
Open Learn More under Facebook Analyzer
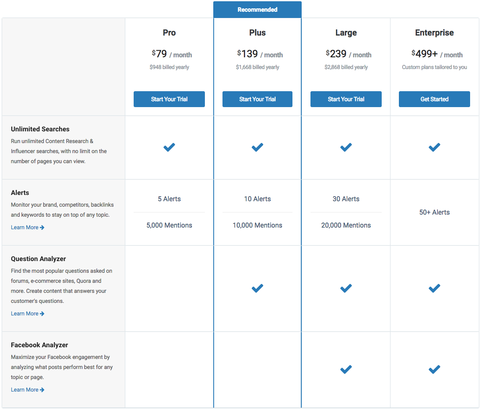tap(24, 389)
